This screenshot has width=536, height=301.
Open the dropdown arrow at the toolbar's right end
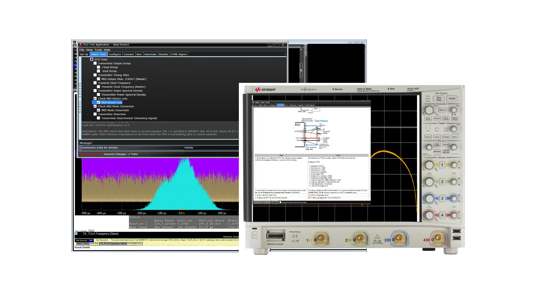coord(285,55)
